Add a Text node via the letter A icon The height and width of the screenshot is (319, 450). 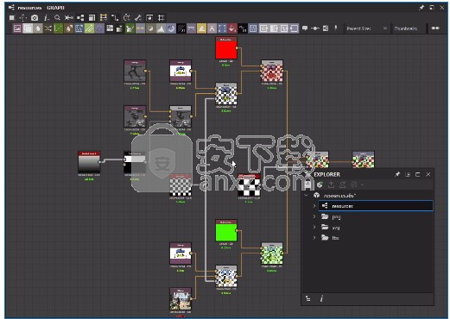click(212, 28)
